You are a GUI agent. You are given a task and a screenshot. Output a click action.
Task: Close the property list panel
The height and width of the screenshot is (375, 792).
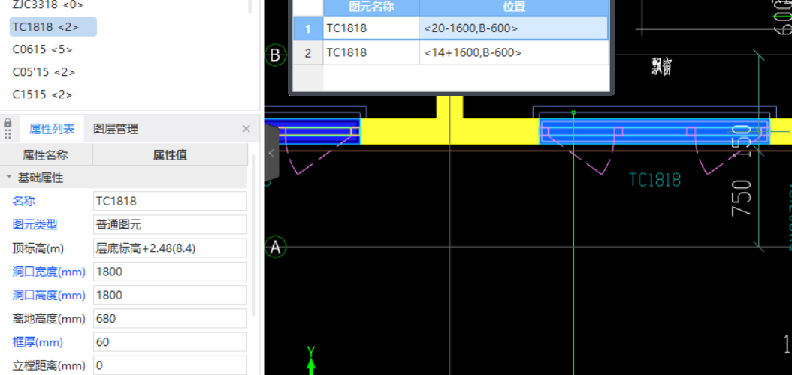point(246,129)
